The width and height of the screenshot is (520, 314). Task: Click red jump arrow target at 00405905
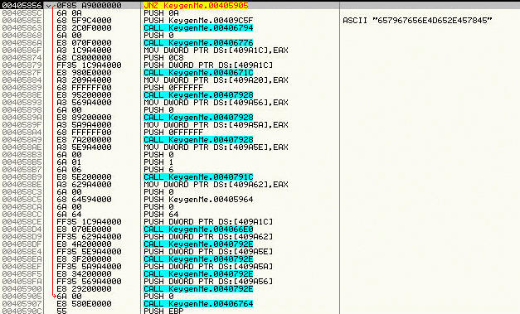tap(55, 297)
